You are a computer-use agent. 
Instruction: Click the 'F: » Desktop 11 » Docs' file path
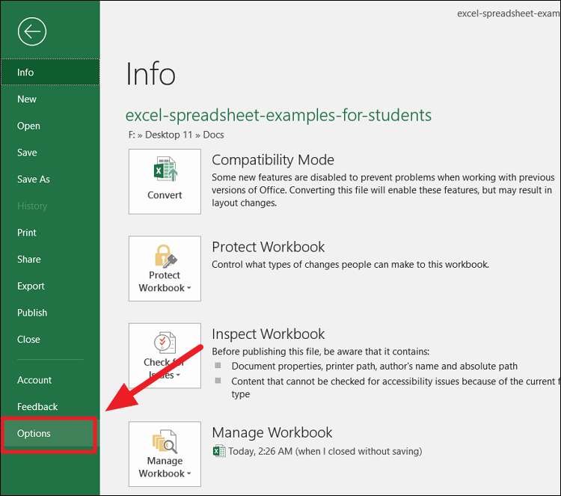click(x=176, y=135)
